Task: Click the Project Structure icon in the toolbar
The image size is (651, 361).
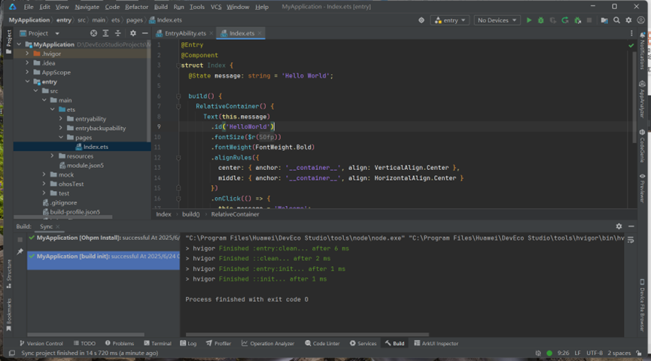Action: 604,20
